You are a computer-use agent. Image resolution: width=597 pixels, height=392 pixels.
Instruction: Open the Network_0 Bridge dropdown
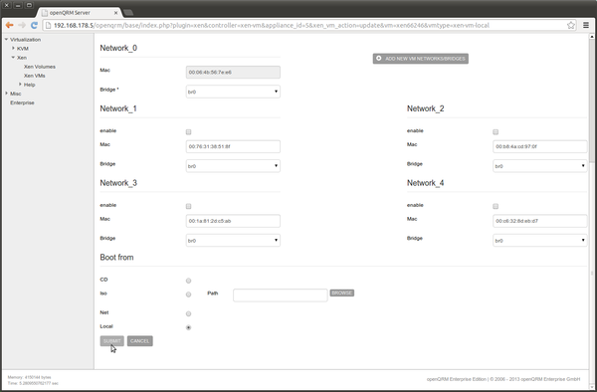[x=233, y=92]
